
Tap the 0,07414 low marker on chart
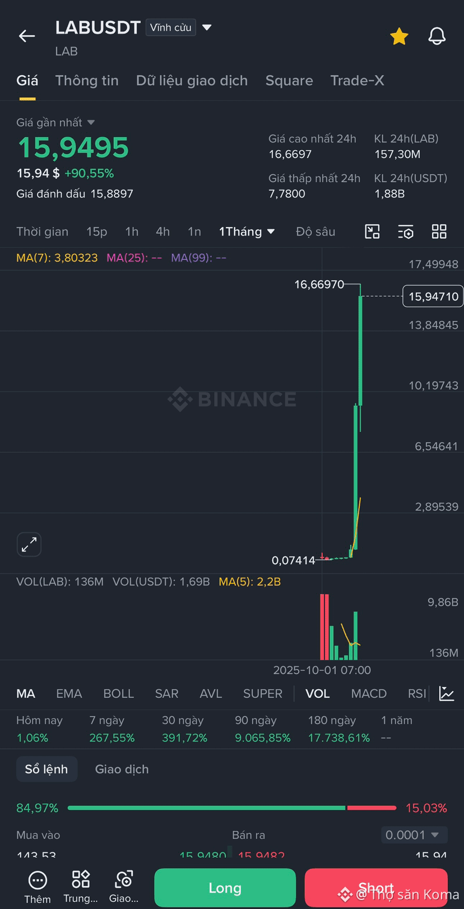[293, 560]
